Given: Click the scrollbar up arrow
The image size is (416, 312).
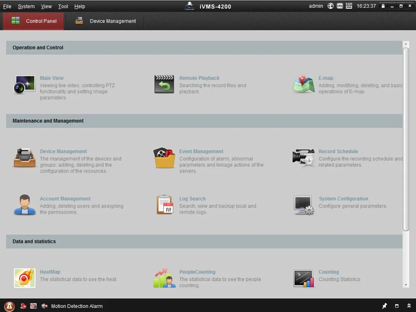Looking at the screenshot, I should (x=406, y=44).
